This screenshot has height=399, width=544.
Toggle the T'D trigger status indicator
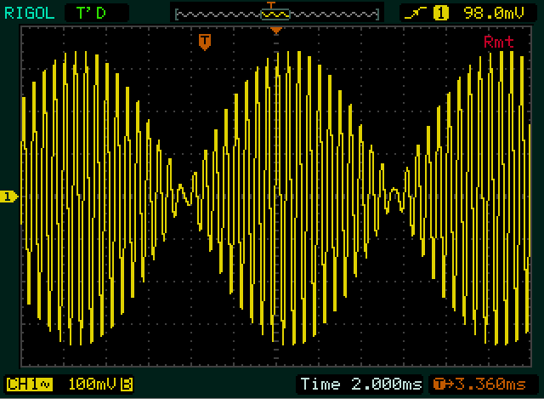pyautogui.click(x=95, y=13)
